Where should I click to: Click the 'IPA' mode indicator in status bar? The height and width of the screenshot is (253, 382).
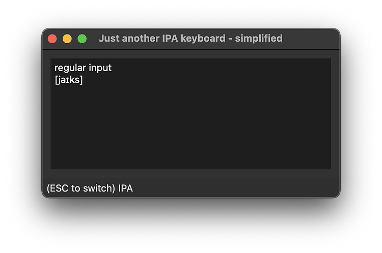(126, 188)
